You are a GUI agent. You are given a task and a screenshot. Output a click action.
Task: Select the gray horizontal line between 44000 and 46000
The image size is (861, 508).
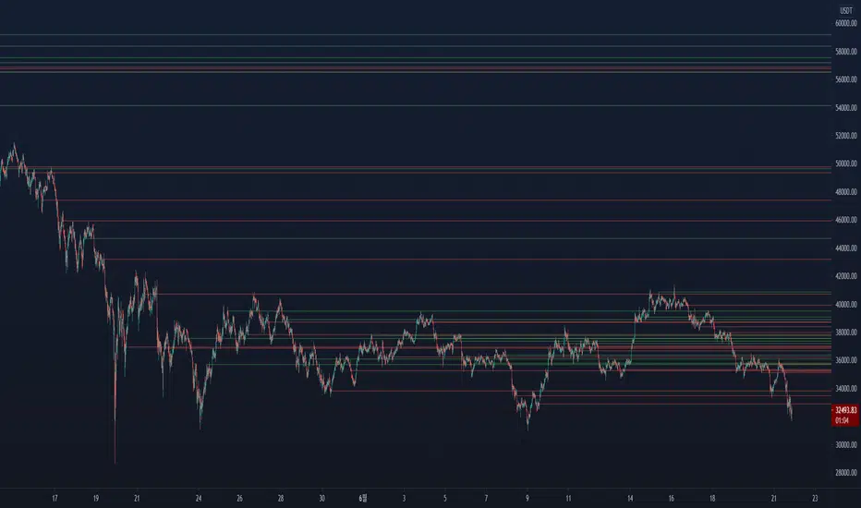(x=462, y=238)
